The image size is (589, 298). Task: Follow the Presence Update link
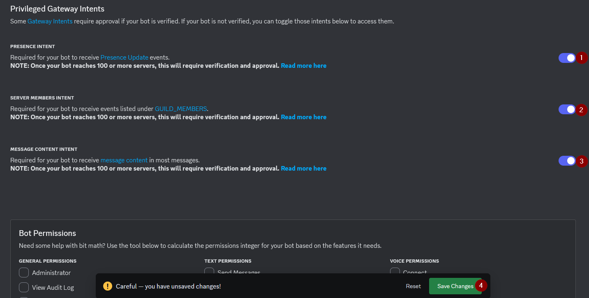[124, 58]
